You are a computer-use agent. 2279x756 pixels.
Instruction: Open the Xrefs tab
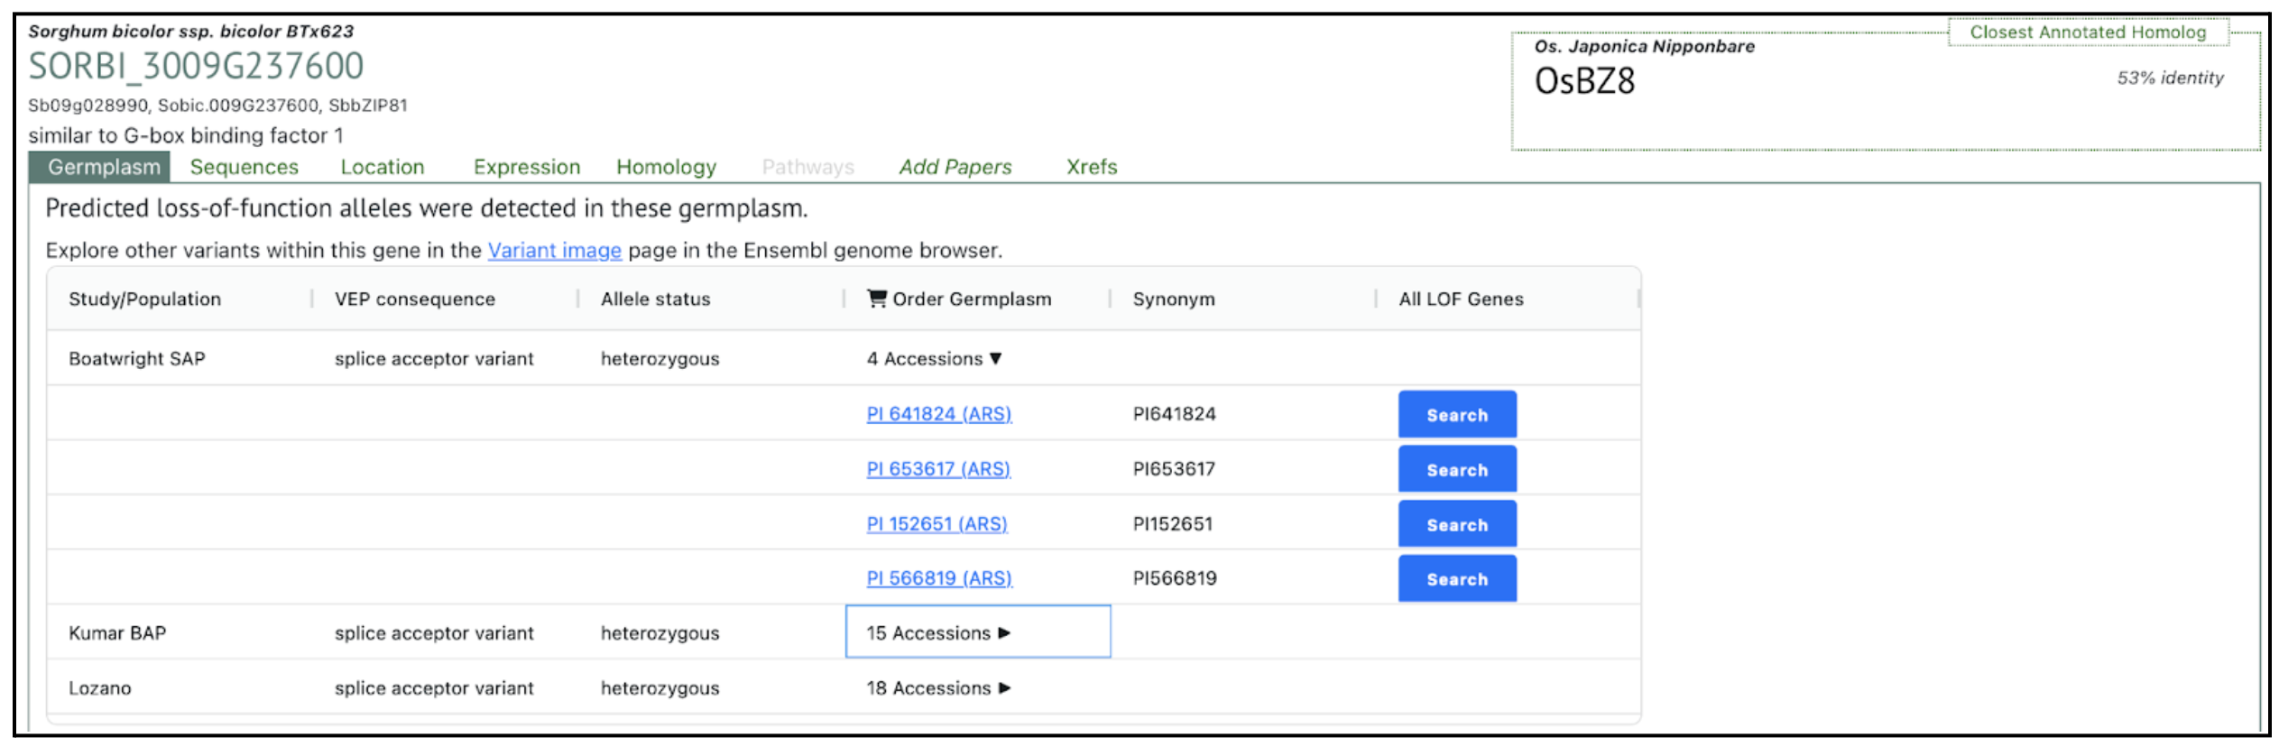(x=1091, y=167)
